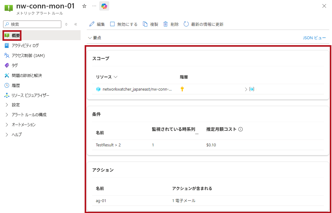Viewport: 332px width, 213px height.
Task: Click the yellow key icon in the 階層 column
Action: 182,89
